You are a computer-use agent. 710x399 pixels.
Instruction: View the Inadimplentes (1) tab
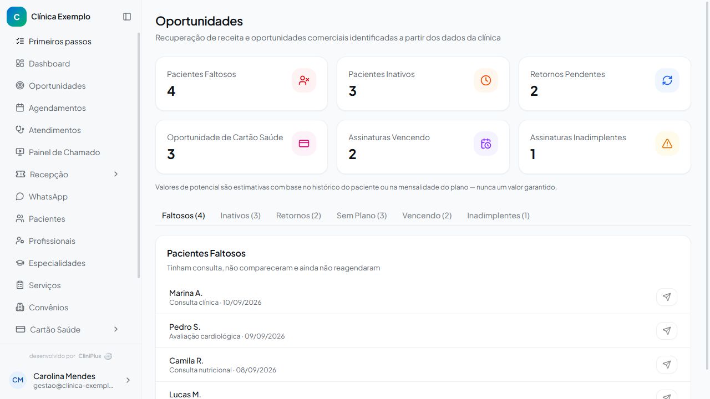498,216
